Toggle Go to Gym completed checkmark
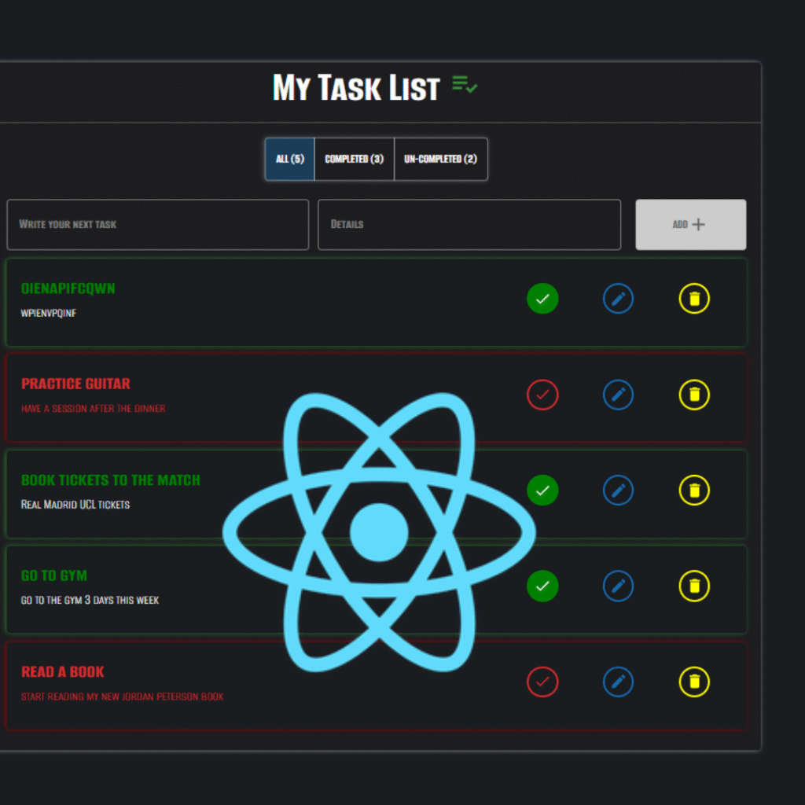 542,586
